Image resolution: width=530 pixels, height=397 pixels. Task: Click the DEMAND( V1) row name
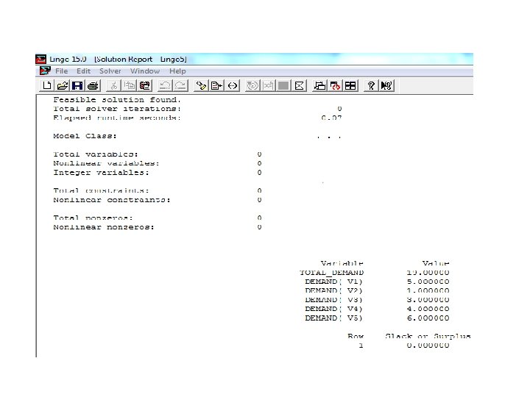pos(333,282)
